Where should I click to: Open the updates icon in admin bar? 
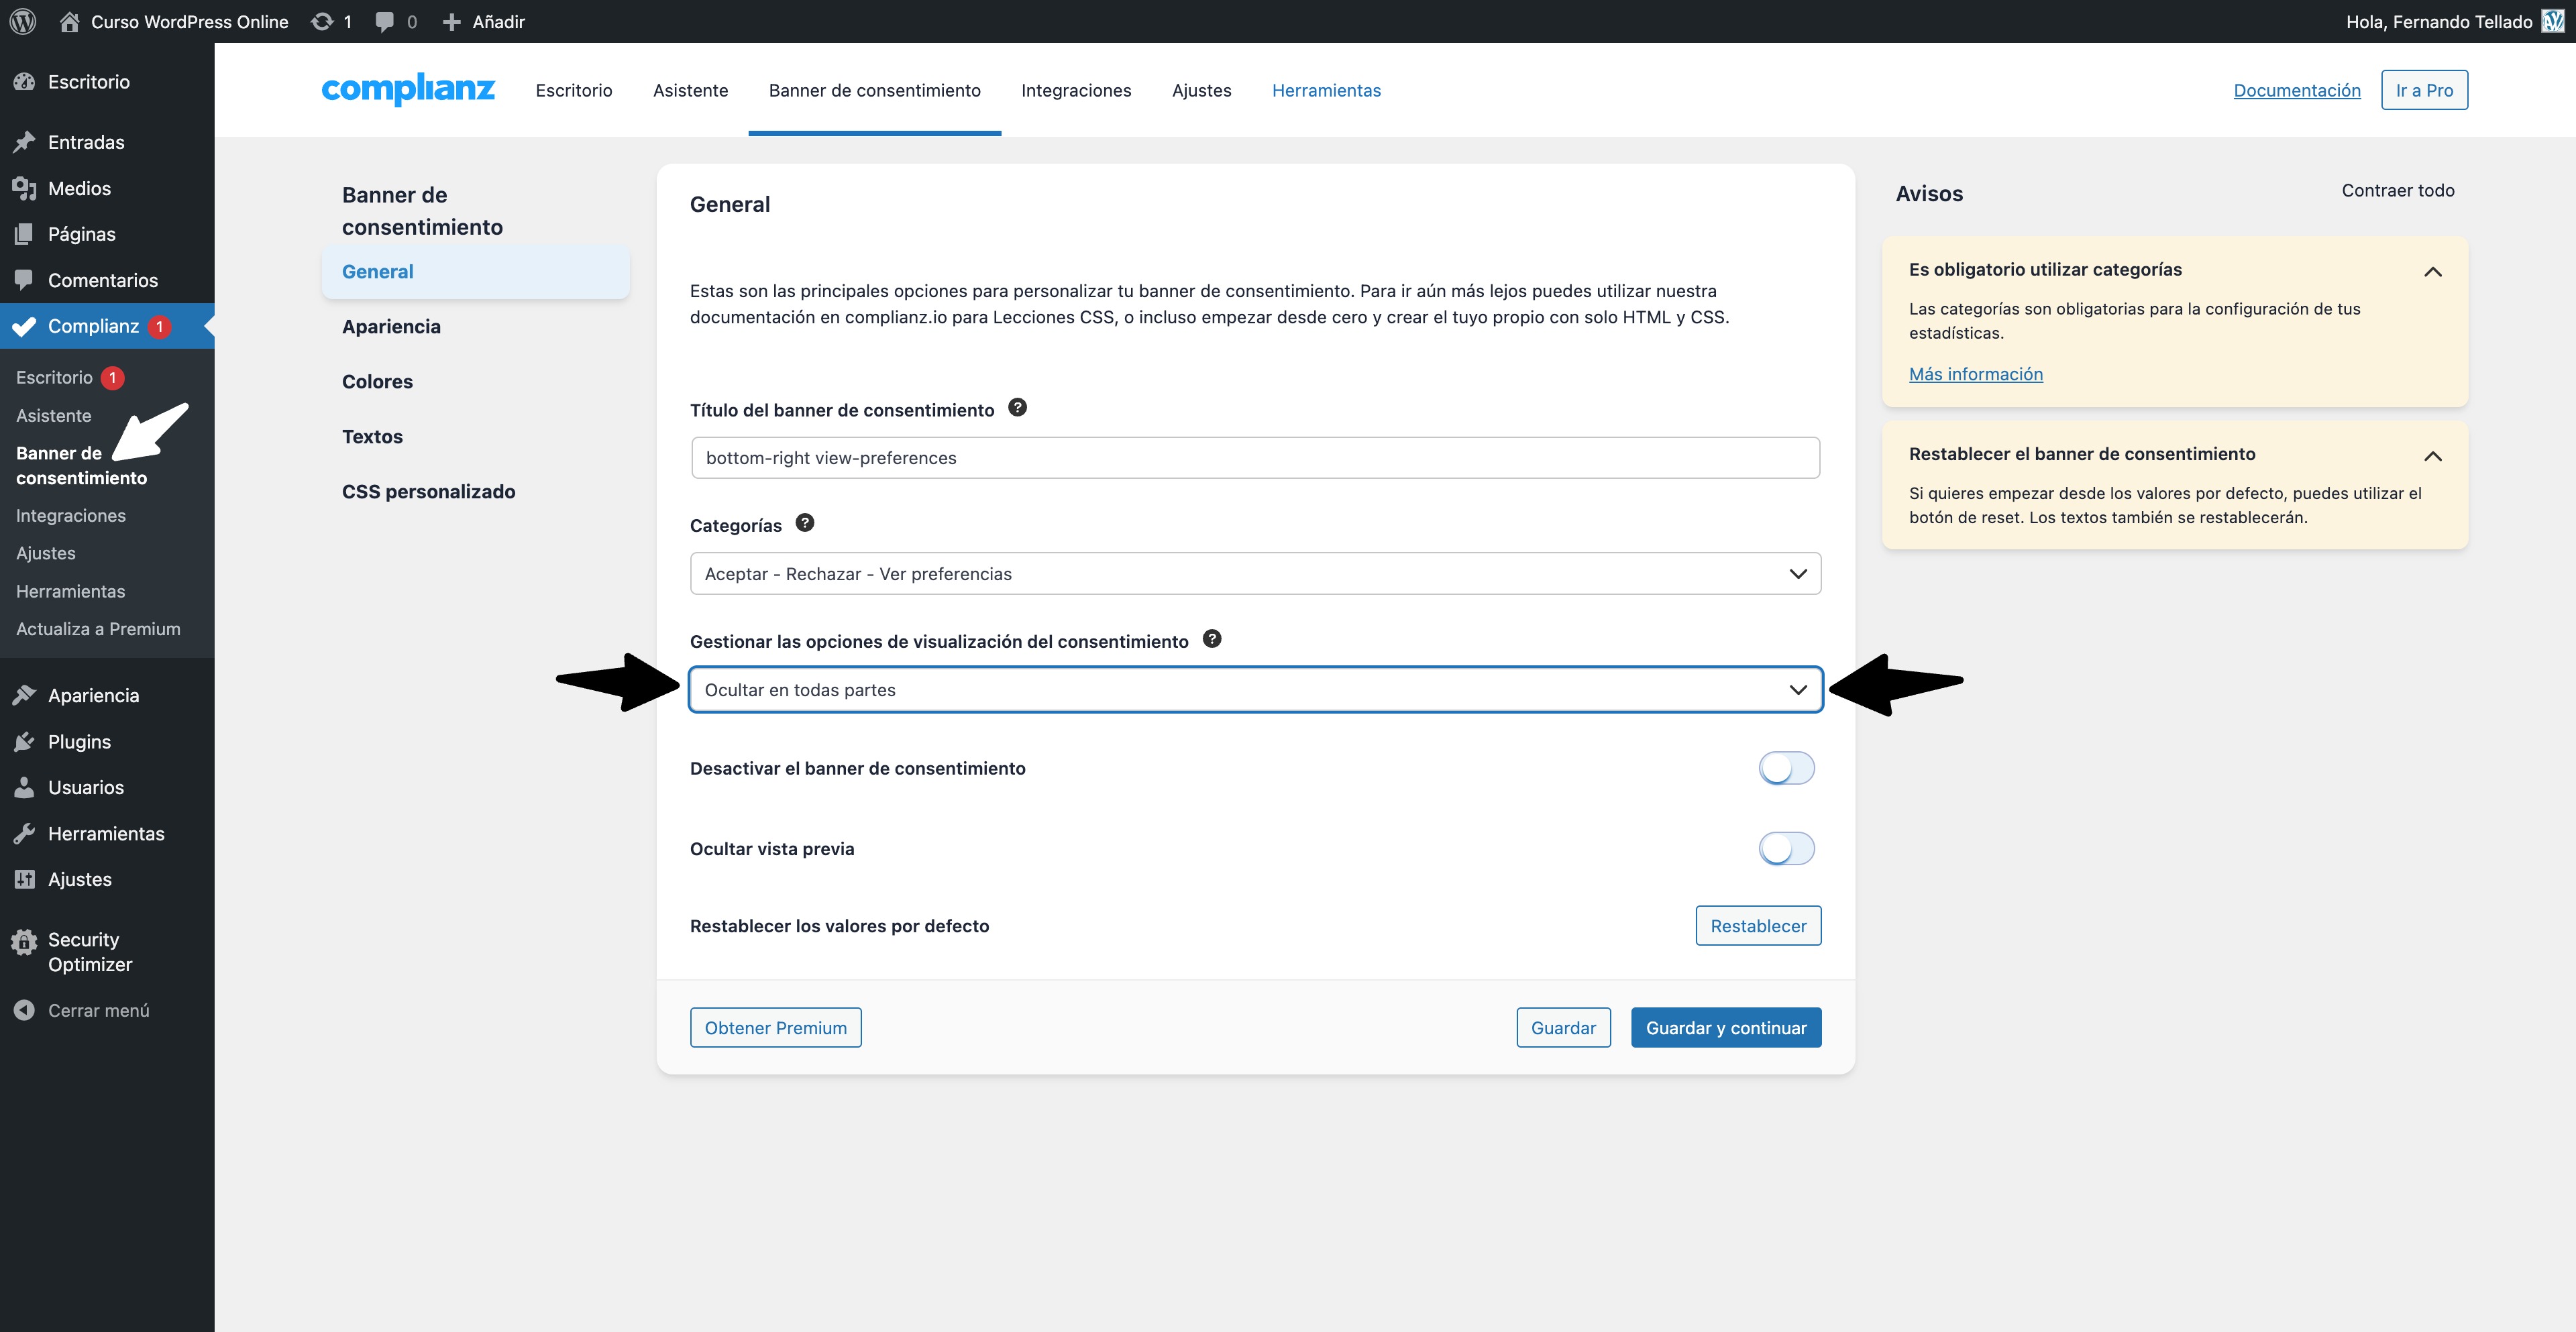click(x=322, y=21)
